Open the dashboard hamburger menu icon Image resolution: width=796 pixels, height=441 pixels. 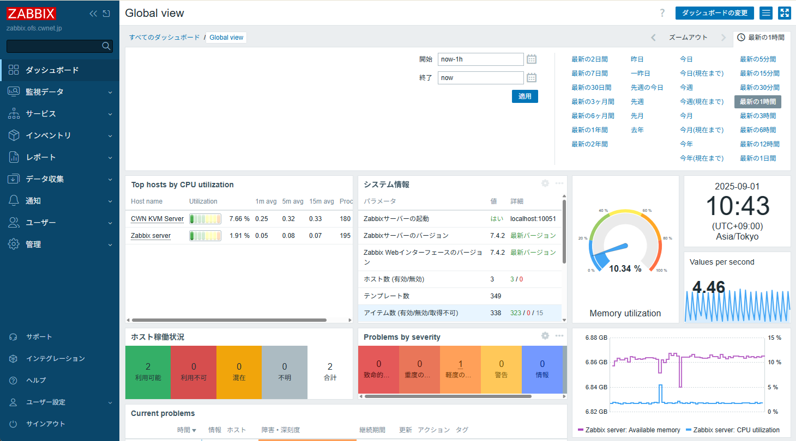pos(766,13)
